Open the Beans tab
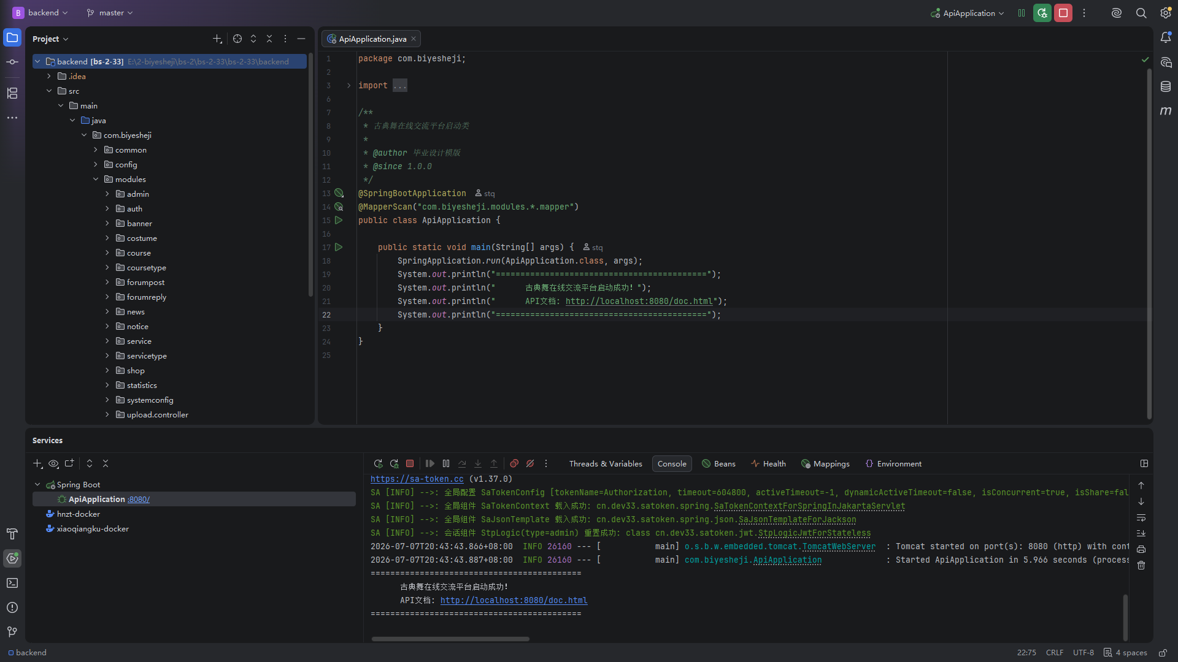This screenshot has width=1178, height=662. pos(718,464)
